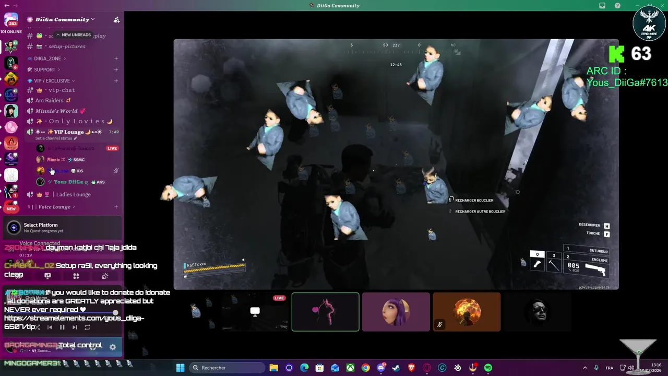Image resolution: width=668 pixels, height=376 pixels.
Task: Add channel to DIIGA_ZONE with plus icon
Action: pos(116,58)
